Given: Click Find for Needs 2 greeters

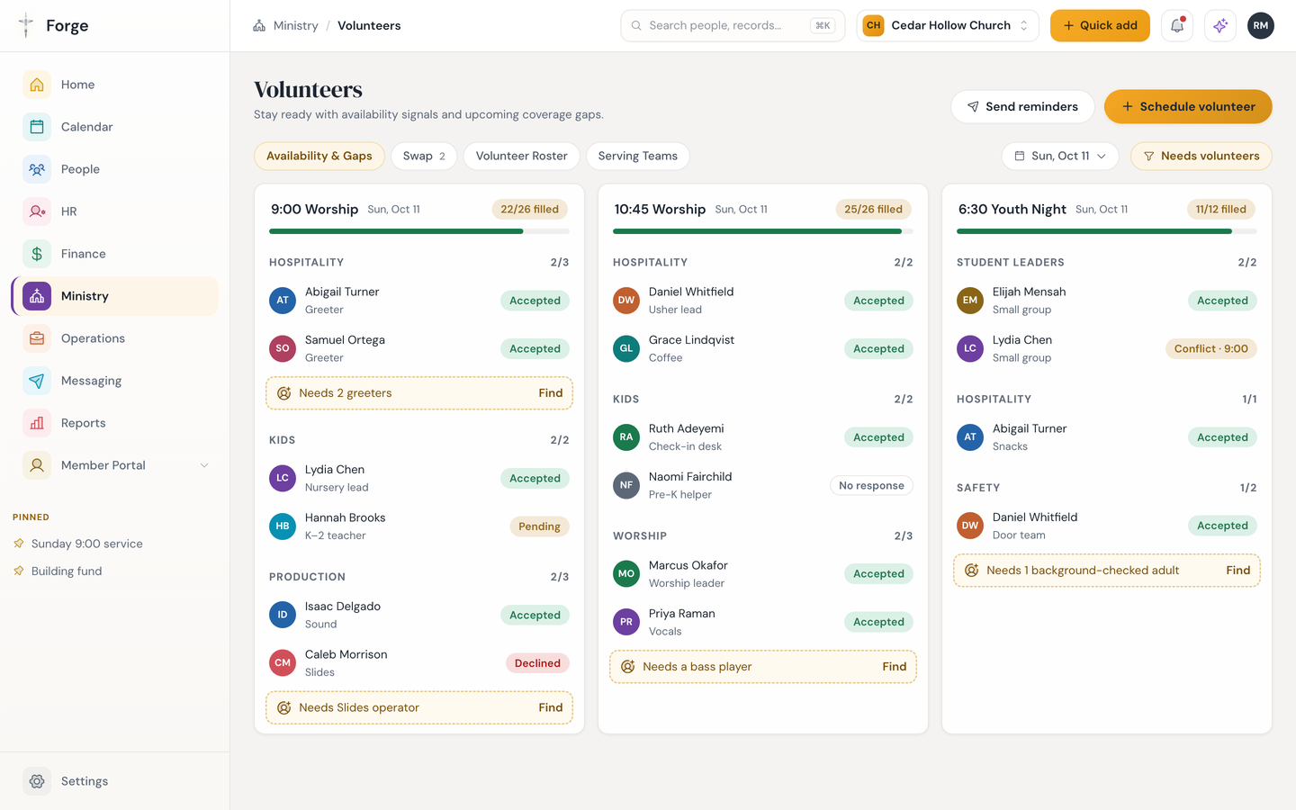Looking at the screenshot, I should (x=551, y=393).
